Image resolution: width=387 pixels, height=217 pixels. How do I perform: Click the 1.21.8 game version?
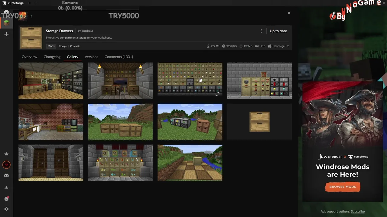pyautogui.click(x=260, y=46)
